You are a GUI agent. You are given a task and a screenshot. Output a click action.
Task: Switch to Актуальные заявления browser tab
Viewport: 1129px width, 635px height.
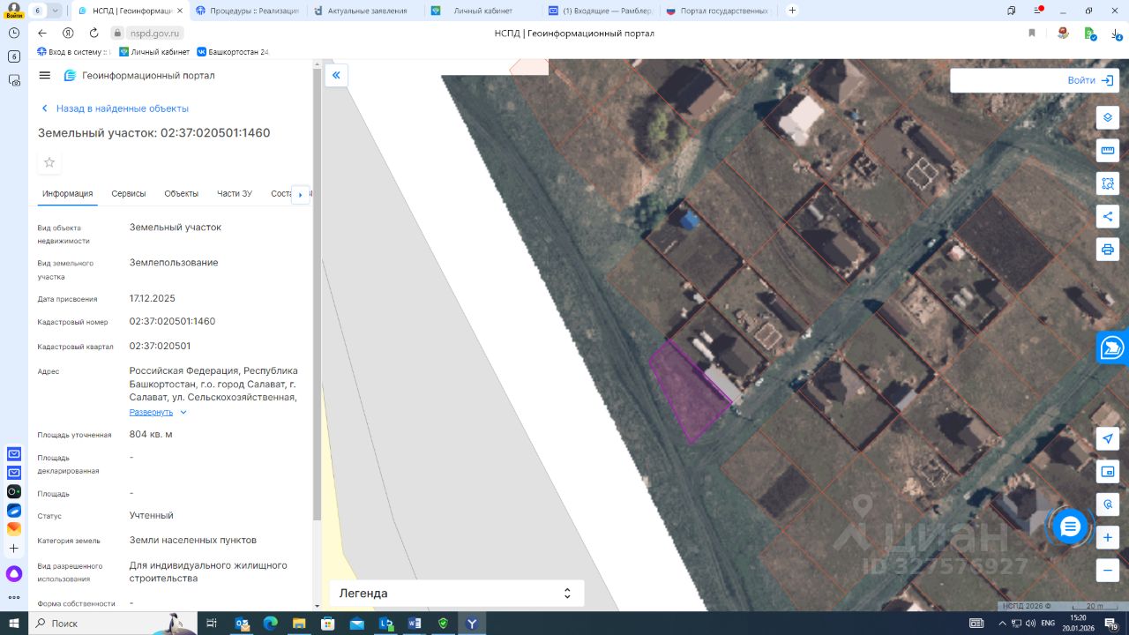coord(365,11)
